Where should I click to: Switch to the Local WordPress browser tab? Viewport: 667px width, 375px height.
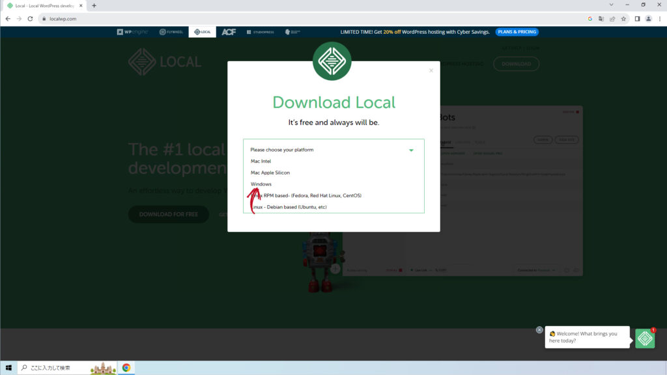coord(44,5)
